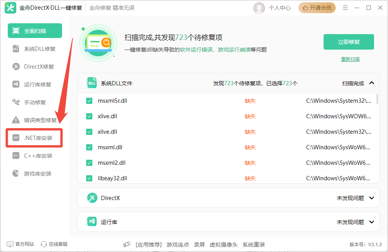Open the 游戏库安装 game library icon
388x252 pixels.
16,173
